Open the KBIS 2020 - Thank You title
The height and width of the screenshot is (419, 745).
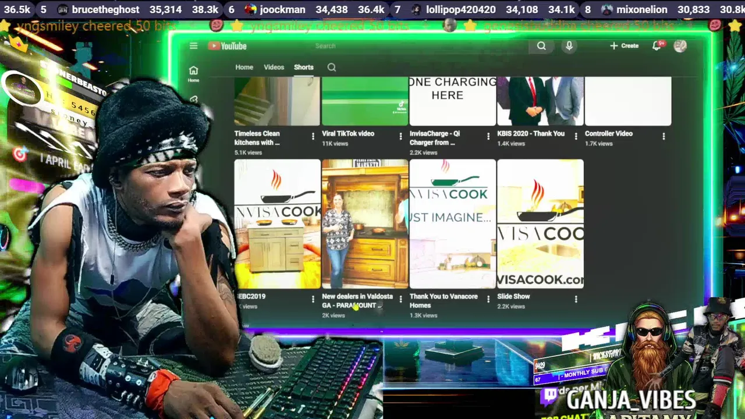click(x=530, y=133)
